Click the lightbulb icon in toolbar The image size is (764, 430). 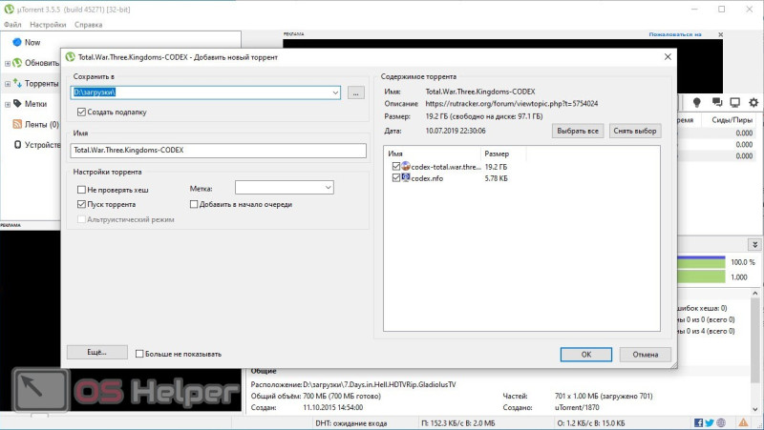click(x=697, y=102)
